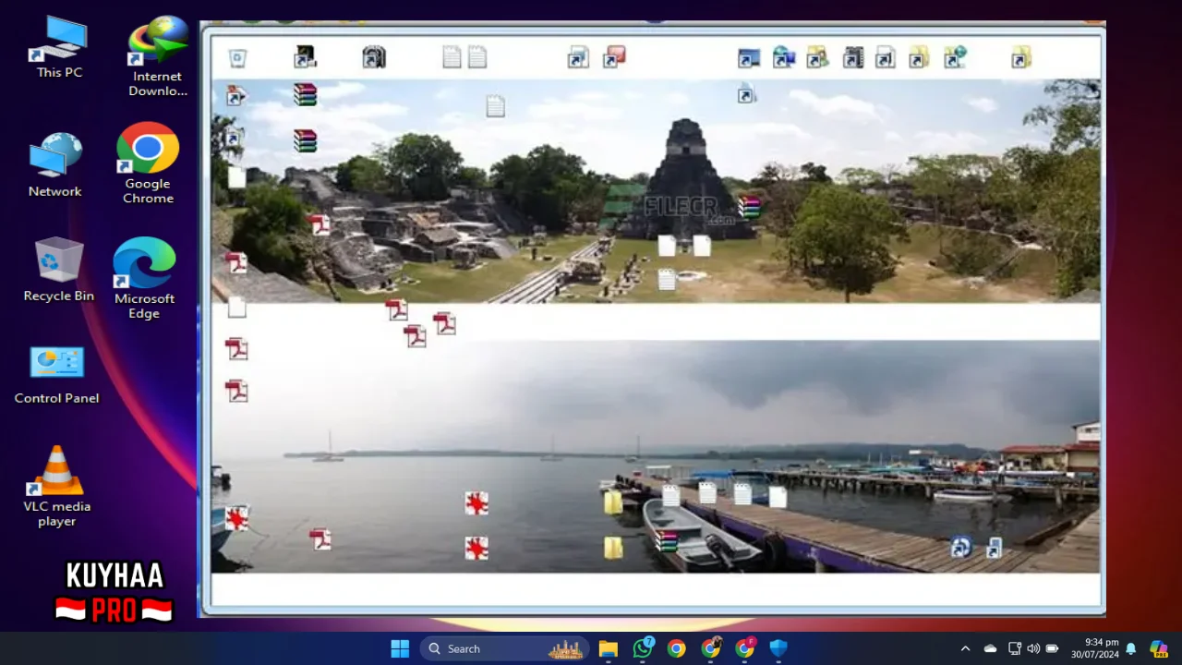Open File Explorer from the taskbar
This screenshot has width=1182, height=665.
pos(608,648)
